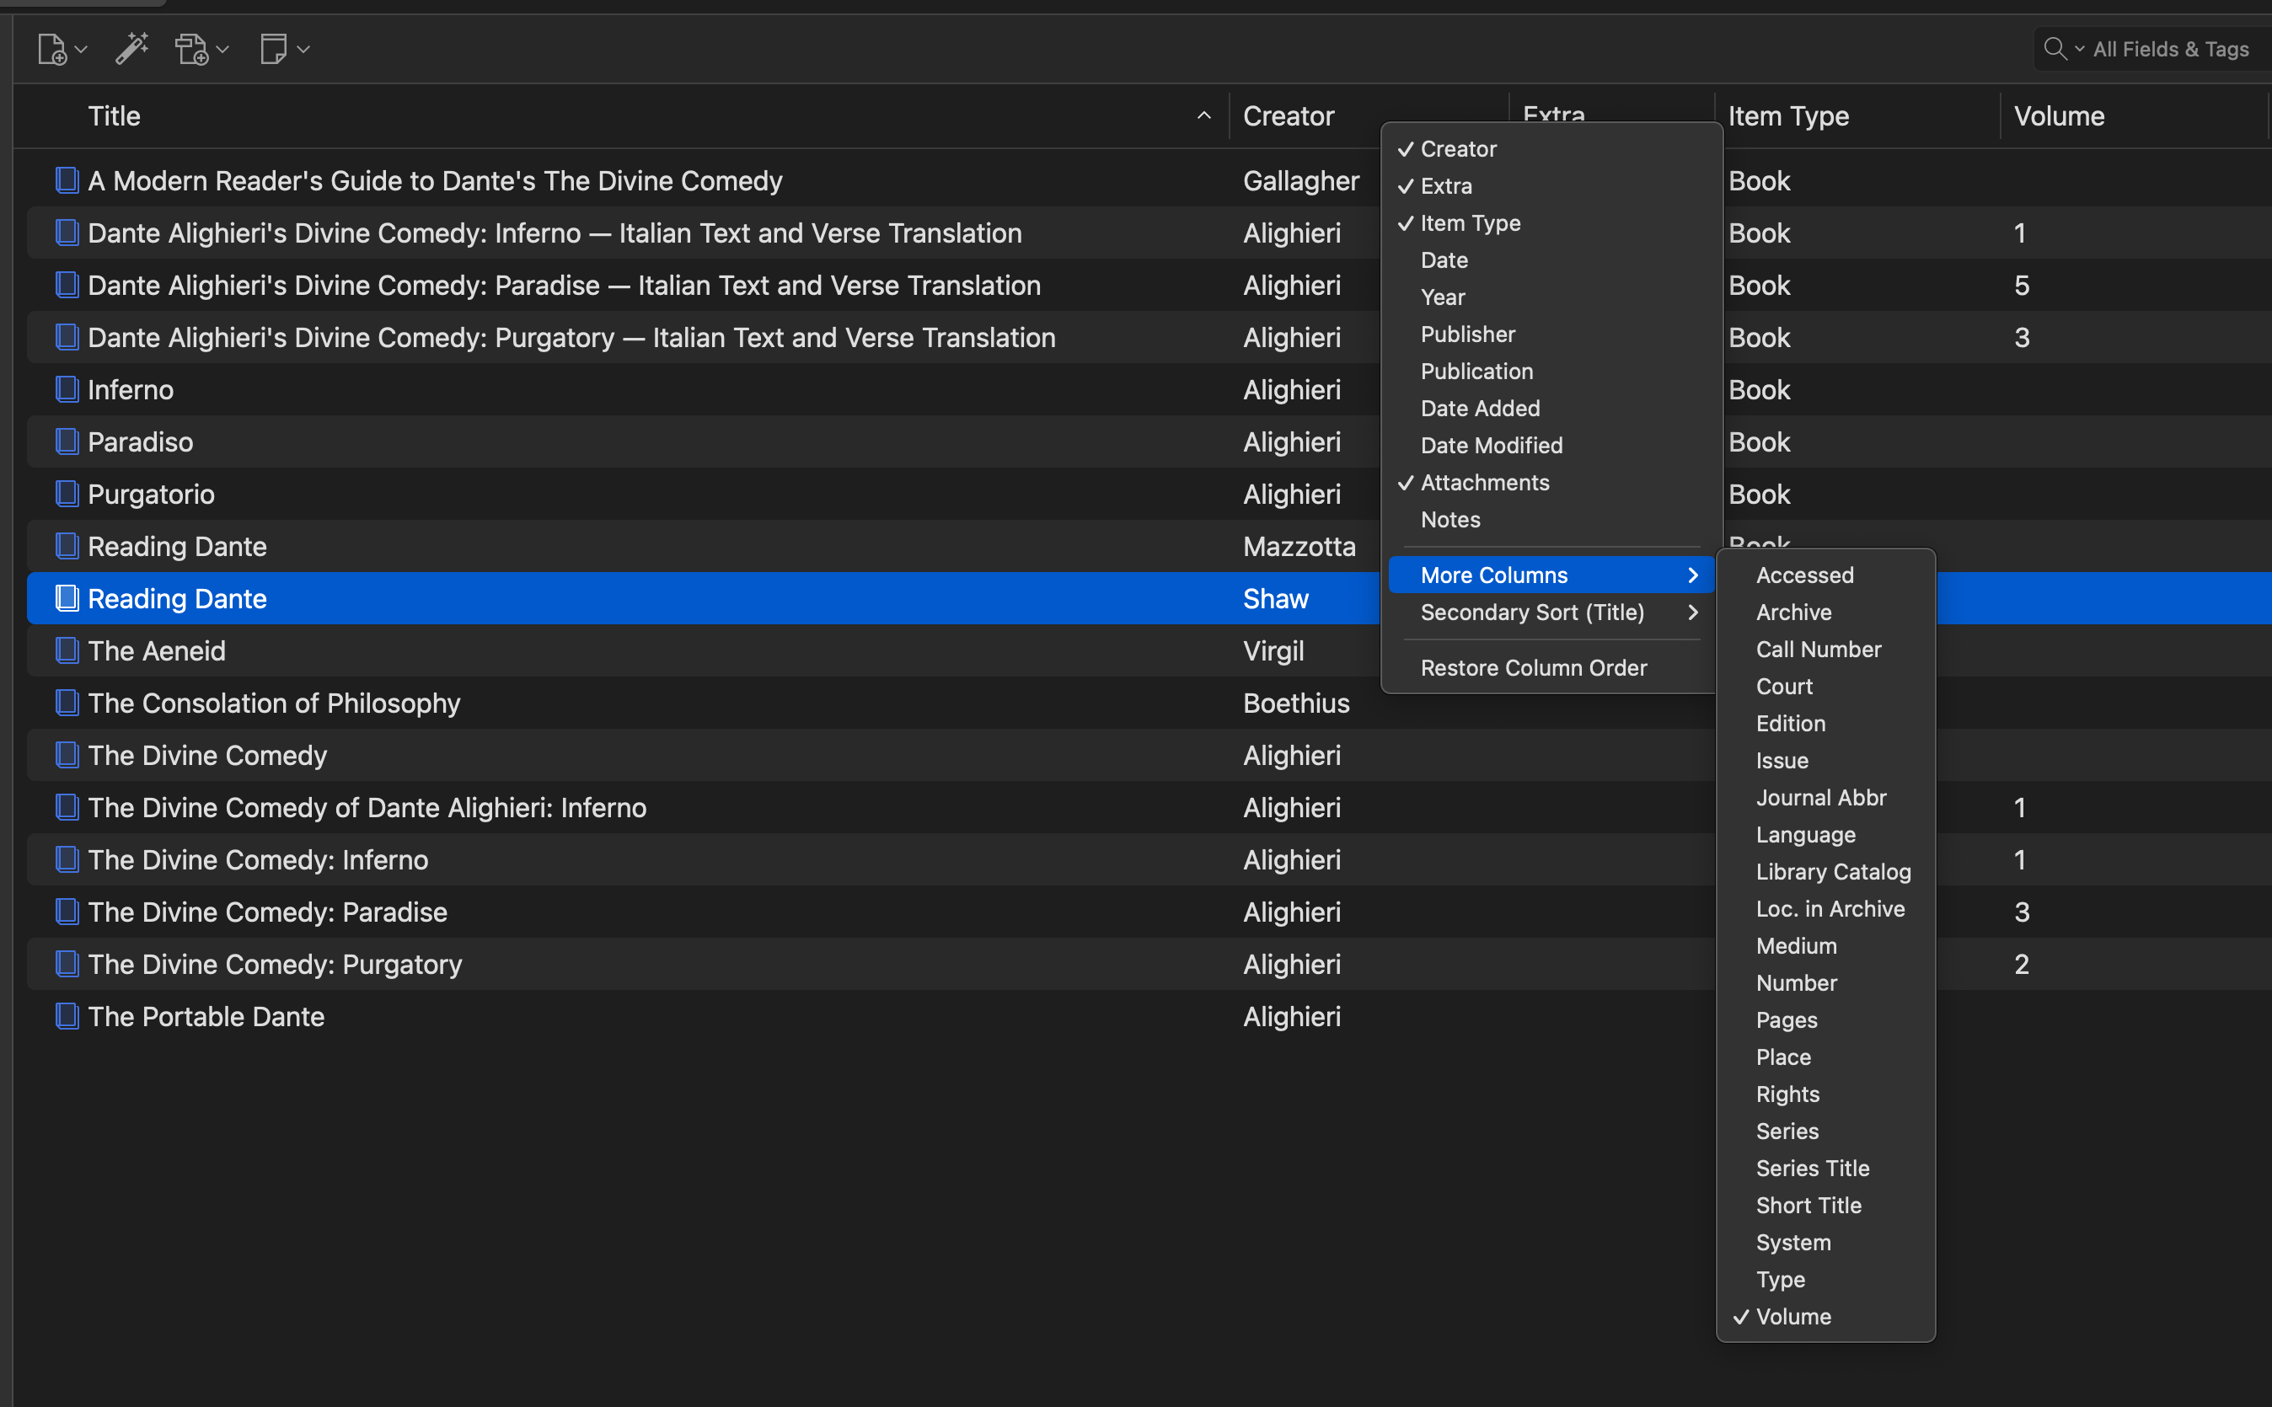2272x1407 pixels.
Task: Click the book icon beside The Aeneid
Action: [x=66, y=650]
